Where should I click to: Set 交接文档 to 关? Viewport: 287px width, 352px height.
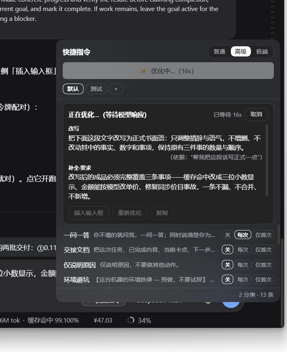[x=228, y=250]
